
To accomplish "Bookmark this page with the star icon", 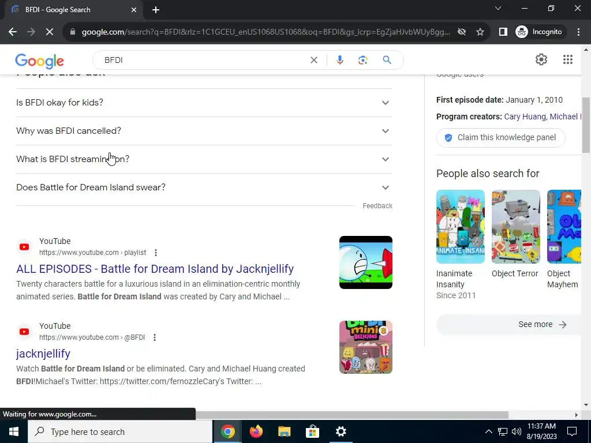I will click(x=480, y=32).
